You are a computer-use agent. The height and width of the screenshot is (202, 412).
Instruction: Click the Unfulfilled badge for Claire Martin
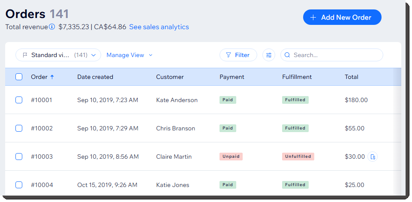pyautogui.click(x=298, y=157)
